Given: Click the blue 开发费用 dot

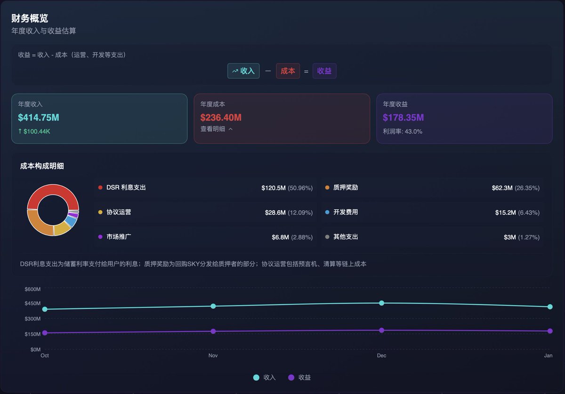Looking at the screenshot, I should (x=327, y=213).
